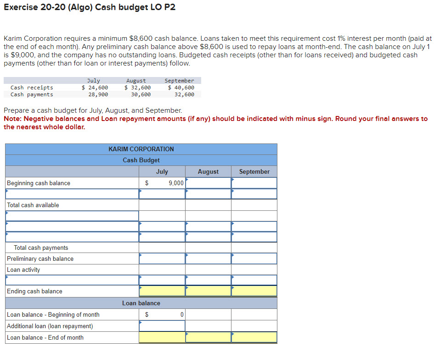Viewport: 440px width, 363px height.
Task: Expand the blue marker on the July Loan activity cell
Action: pyautogui.click(x=141, y=277)
